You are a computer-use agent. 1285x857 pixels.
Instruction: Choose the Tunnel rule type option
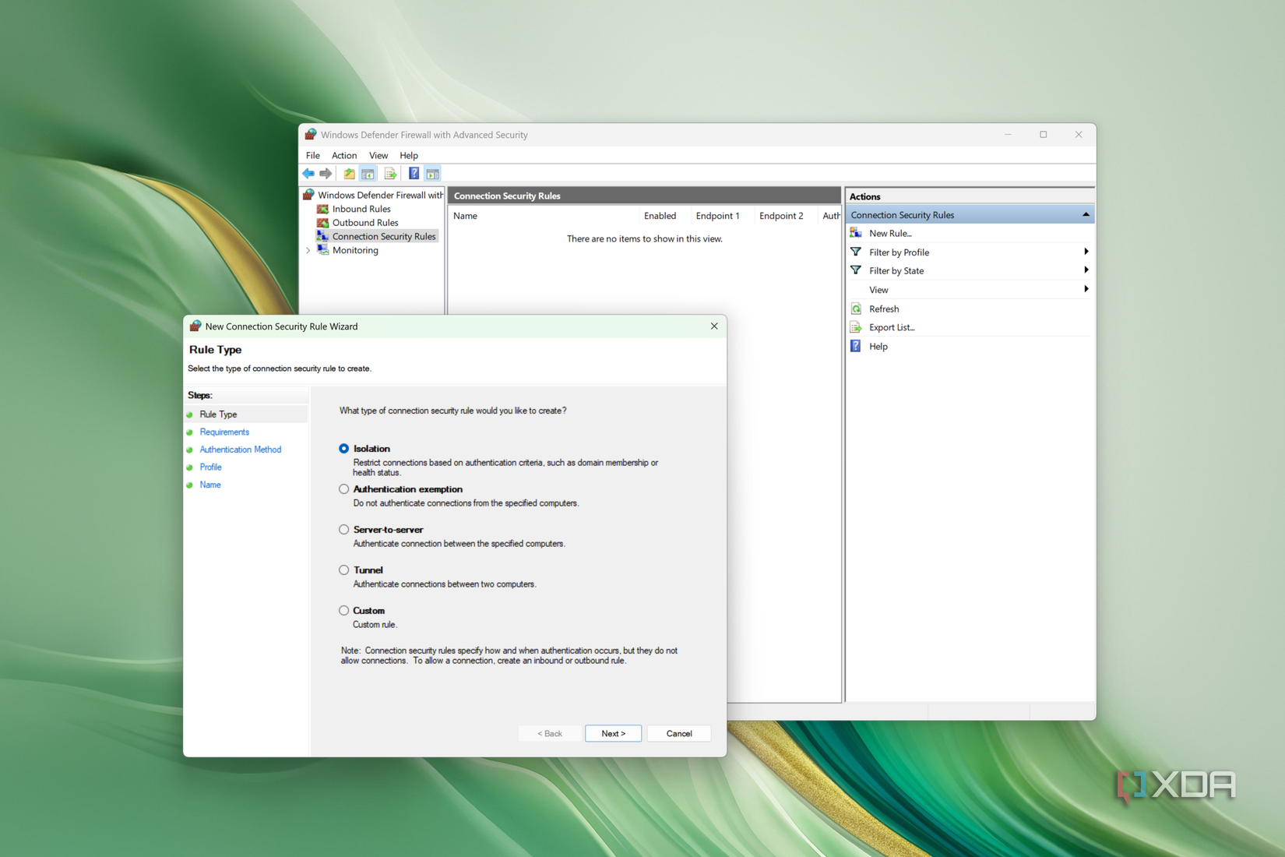[343, 570]
